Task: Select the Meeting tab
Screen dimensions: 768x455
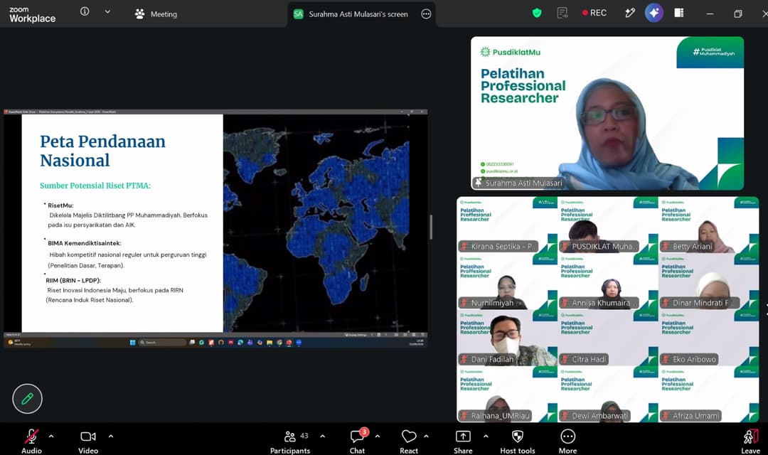Action: coord(156,14)
